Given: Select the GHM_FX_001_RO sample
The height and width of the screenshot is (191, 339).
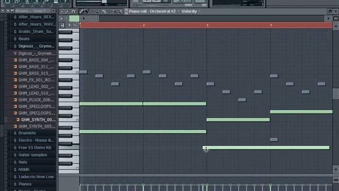Looking at the screenshot, I should click(34, 80).
